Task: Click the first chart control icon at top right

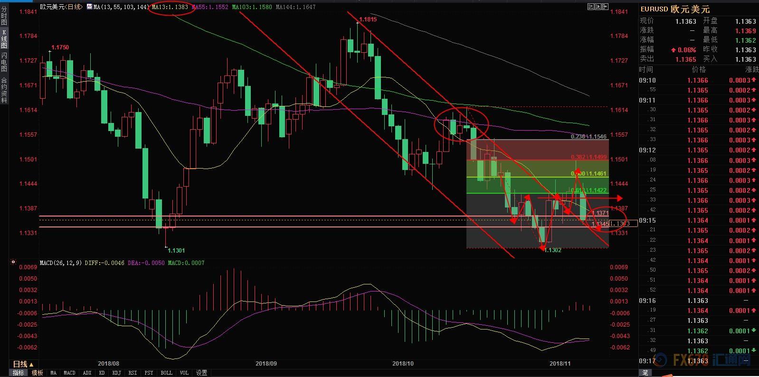Action: [x=591, y=7]
